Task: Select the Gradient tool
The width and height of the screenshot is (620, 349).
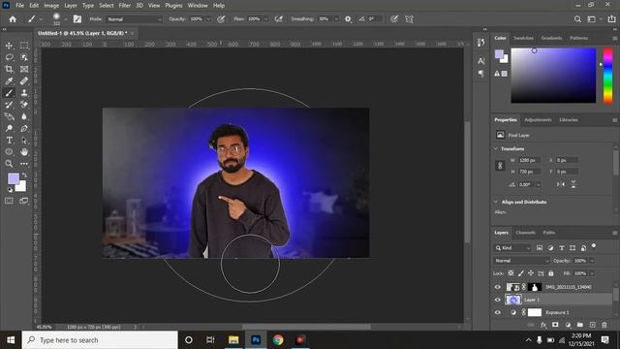Action: 9,116
